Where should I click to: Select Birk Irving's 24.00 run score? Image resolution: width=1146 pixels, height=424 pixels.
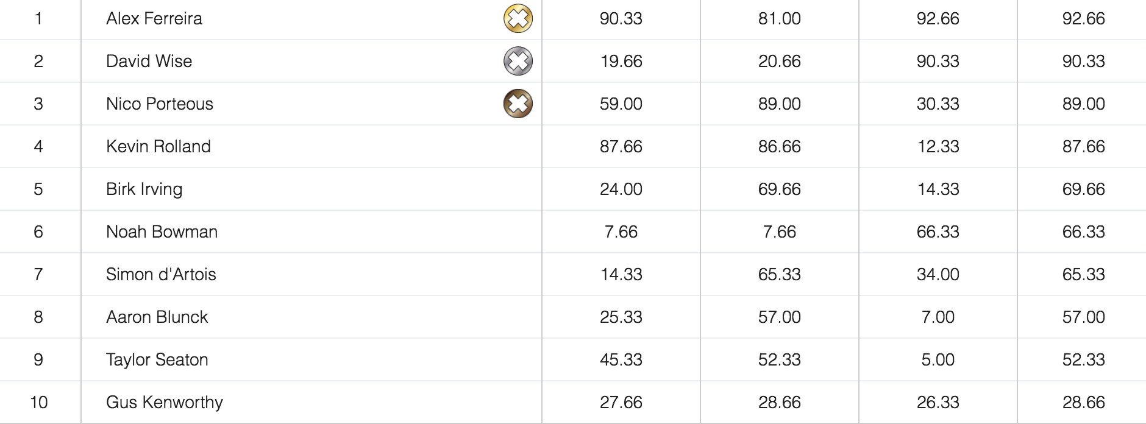click(x=621, y=189)
